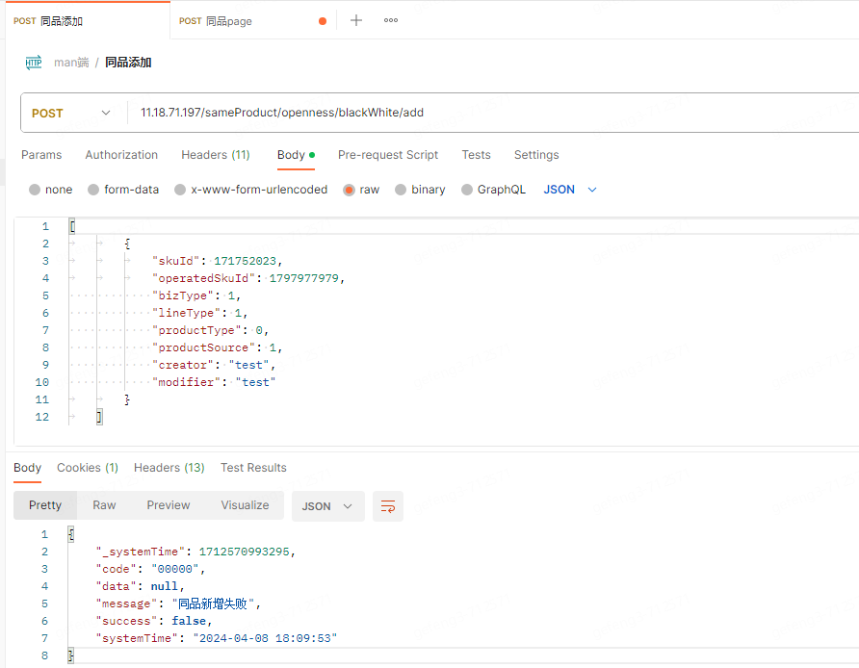Open the man端 breadcrumb link
Screen dimensions: 859x668
point(71,61)
